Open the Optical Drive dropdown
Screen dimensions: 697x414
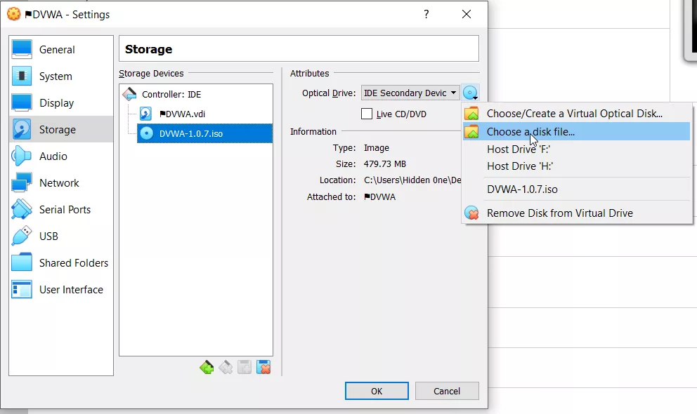(x=410, y=93)
